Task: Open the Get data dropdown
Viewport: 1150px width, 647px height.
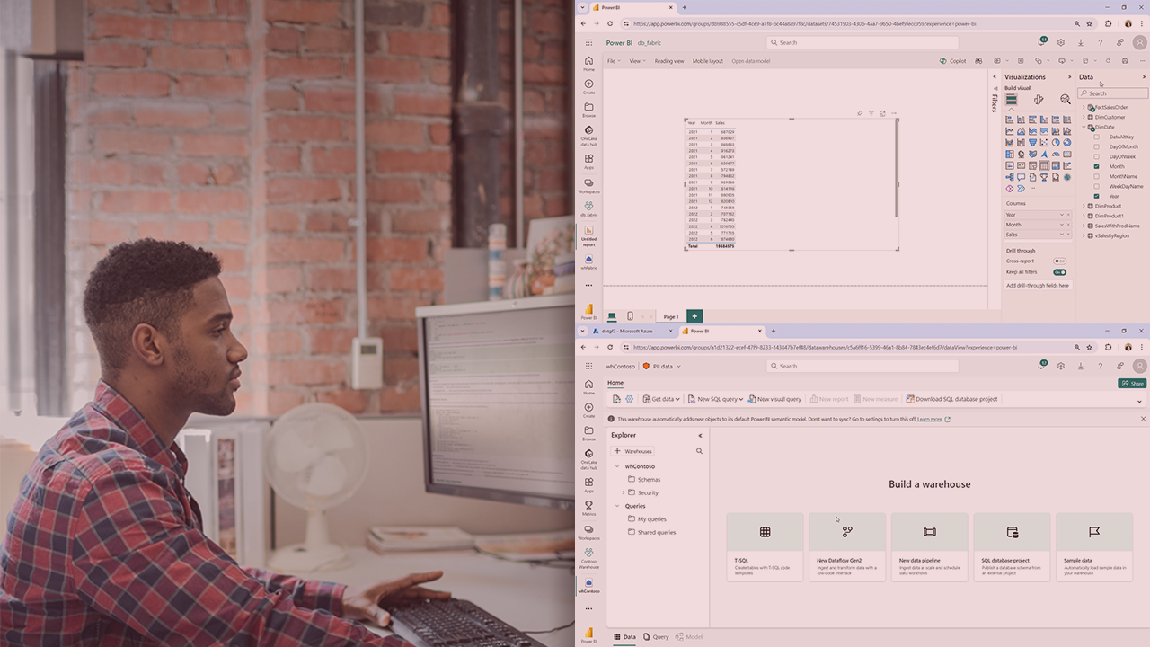Action: pos(665,399)
